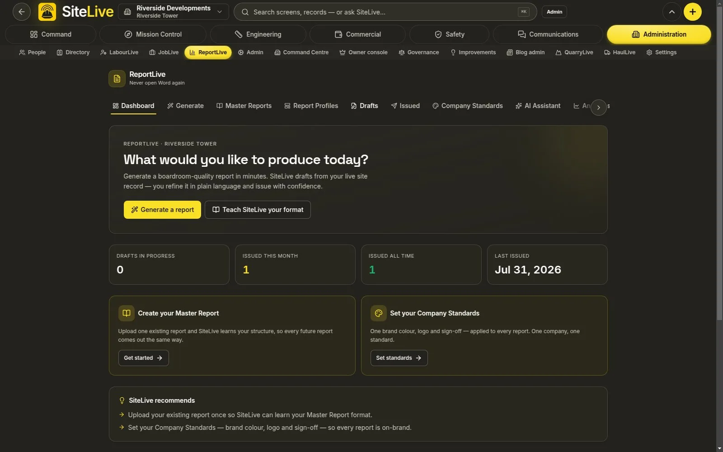The width and height of the screenshot is (723, 452).
Task: Open the Communications module
Action: tap(548, 34)
